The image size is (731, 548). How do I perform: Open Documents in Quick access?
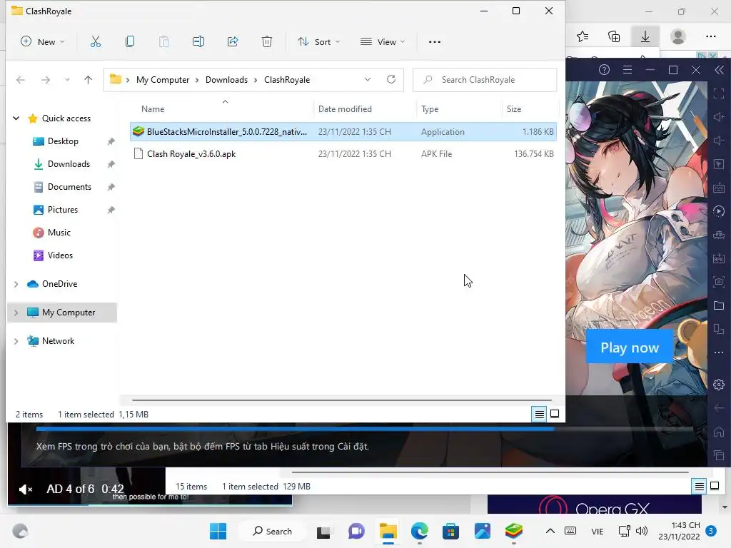click(x=69, y=187)
